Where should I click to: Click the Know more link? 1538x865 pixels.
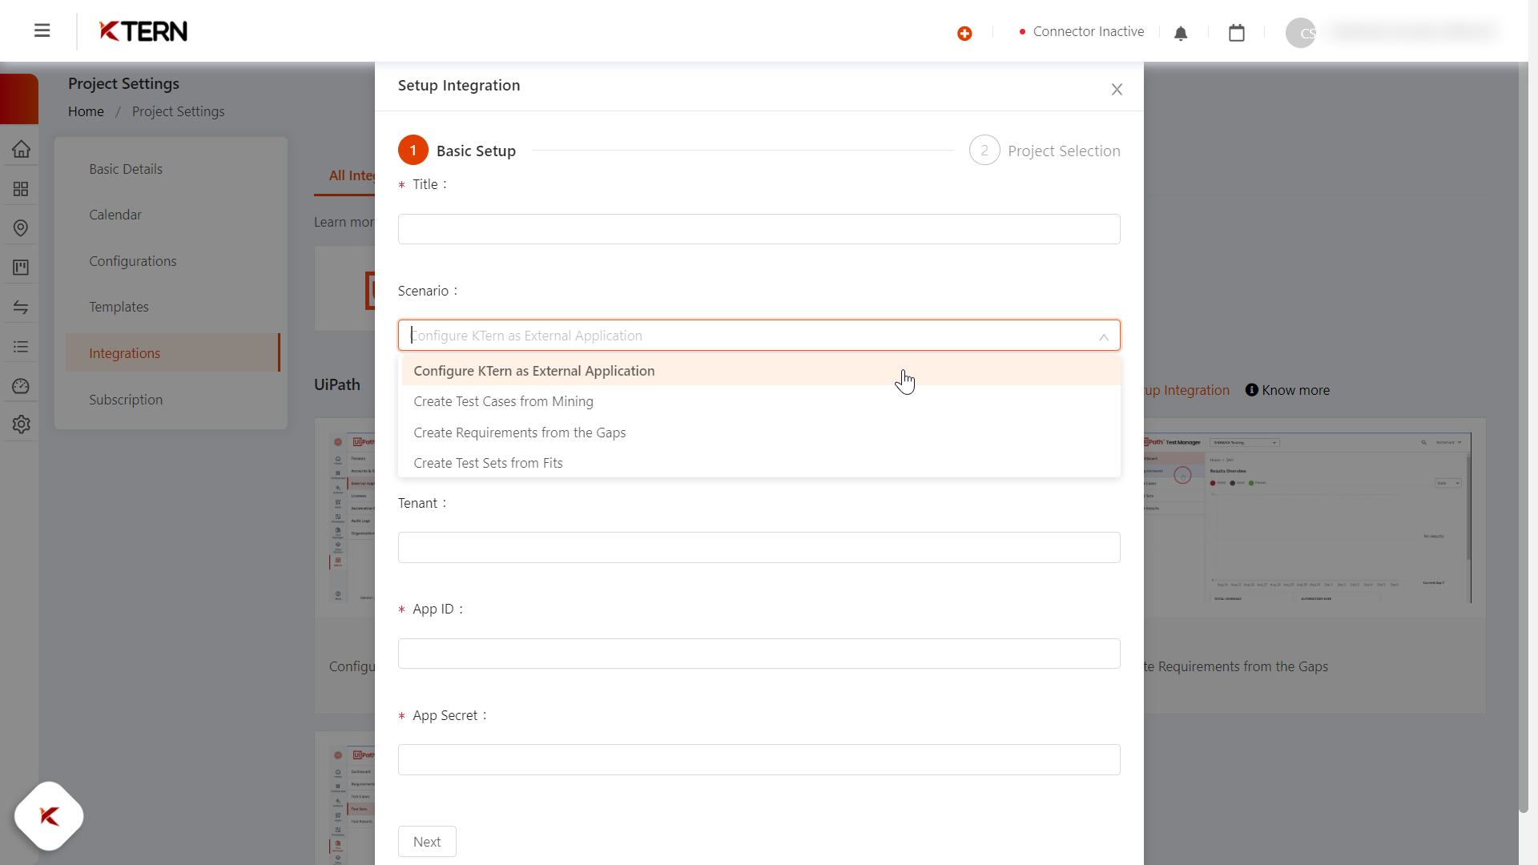click(1295, 390)
